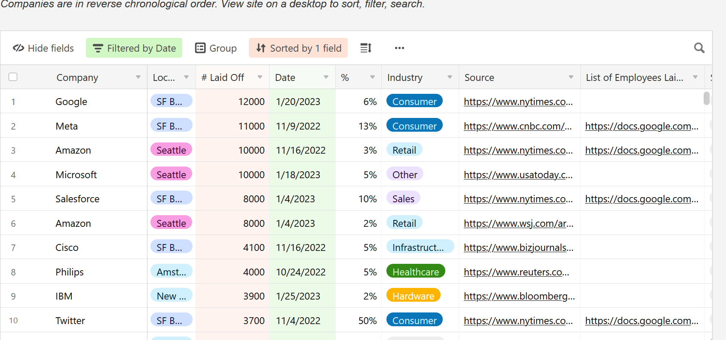Viewport: 726px width, 340px height.
Task: Open the cnbc source link for Meta
Action: tap(518, 126)
